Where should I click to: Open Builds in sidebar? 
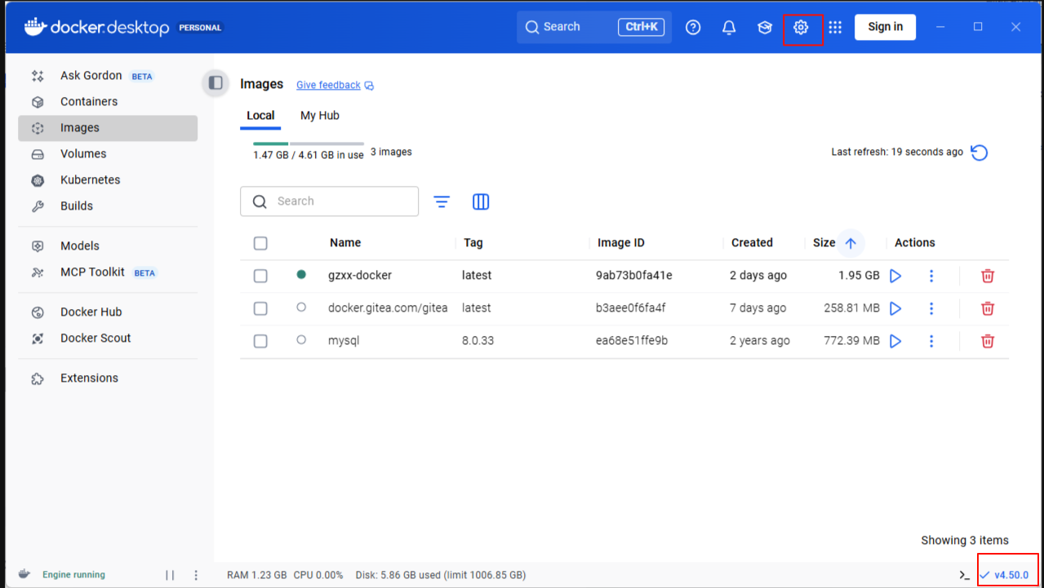pyautogui.click(x=108, y=206)
